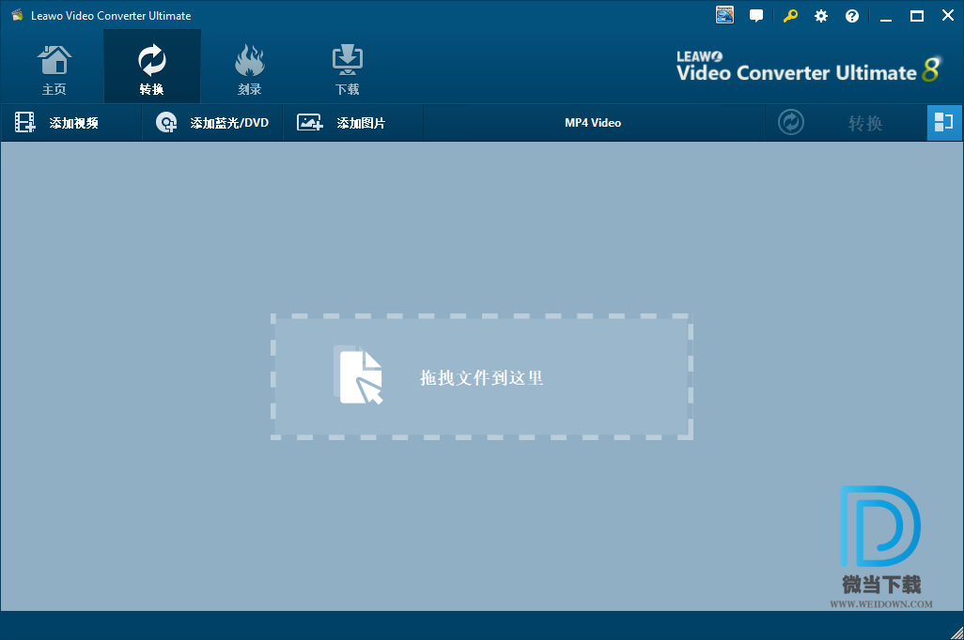Click the window resize grip corner
This screenshot has width=964, height=640.
[x=956, y=632]
